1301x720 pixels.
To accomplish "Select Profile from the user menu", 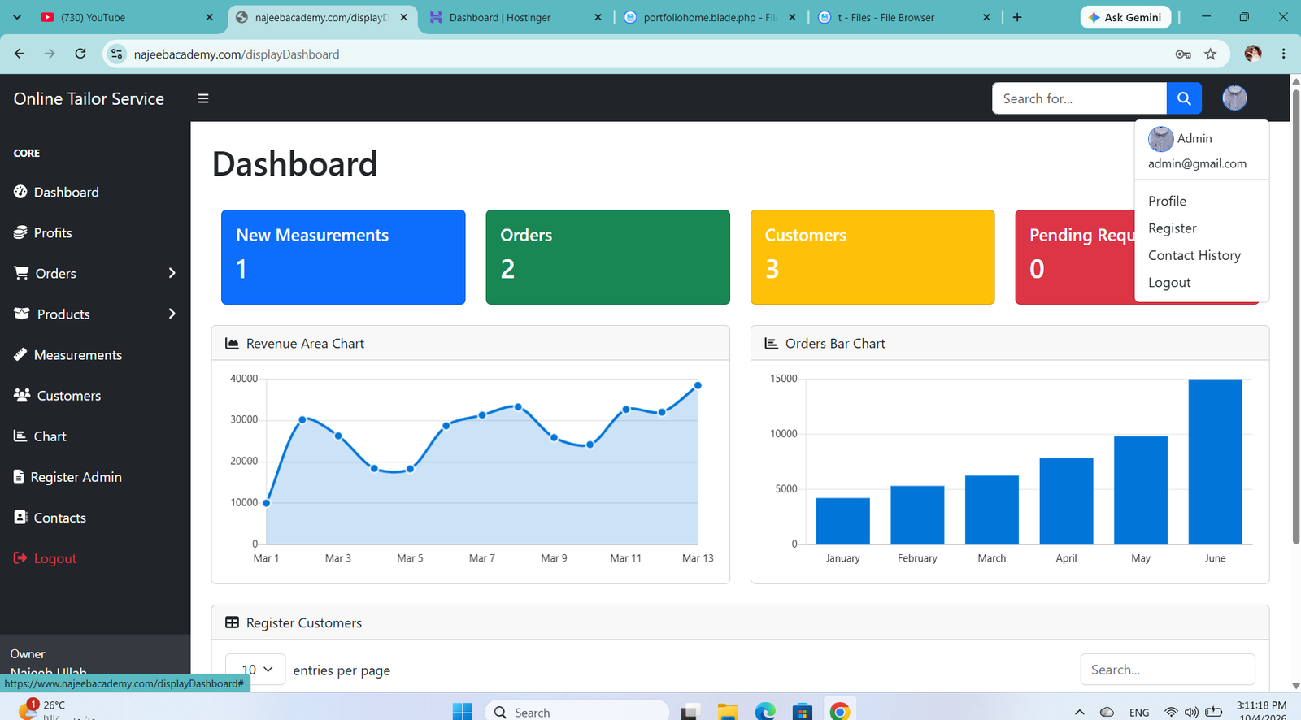I will [1167, 201].
